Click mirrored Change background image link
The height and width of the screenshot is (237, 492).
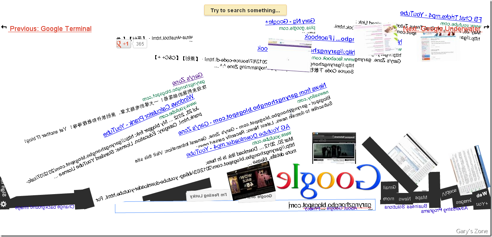[45, 207]
